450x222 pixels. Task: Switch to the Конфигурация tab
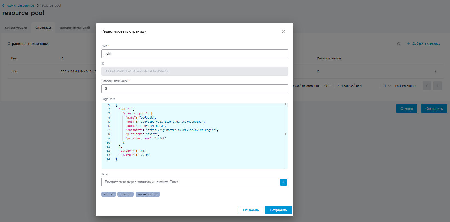coord(16,28)
